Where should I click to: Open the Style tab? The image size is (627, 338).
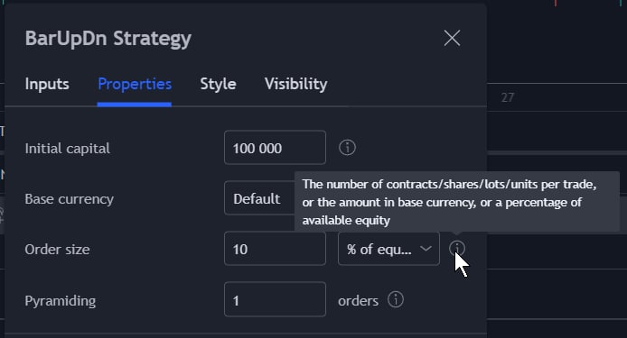(218, 84)
